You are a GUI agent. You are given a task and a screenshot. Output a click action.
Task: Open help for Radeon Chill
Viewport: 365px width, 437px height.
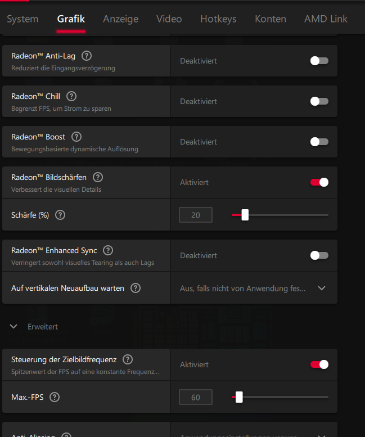tap(71, 96)
